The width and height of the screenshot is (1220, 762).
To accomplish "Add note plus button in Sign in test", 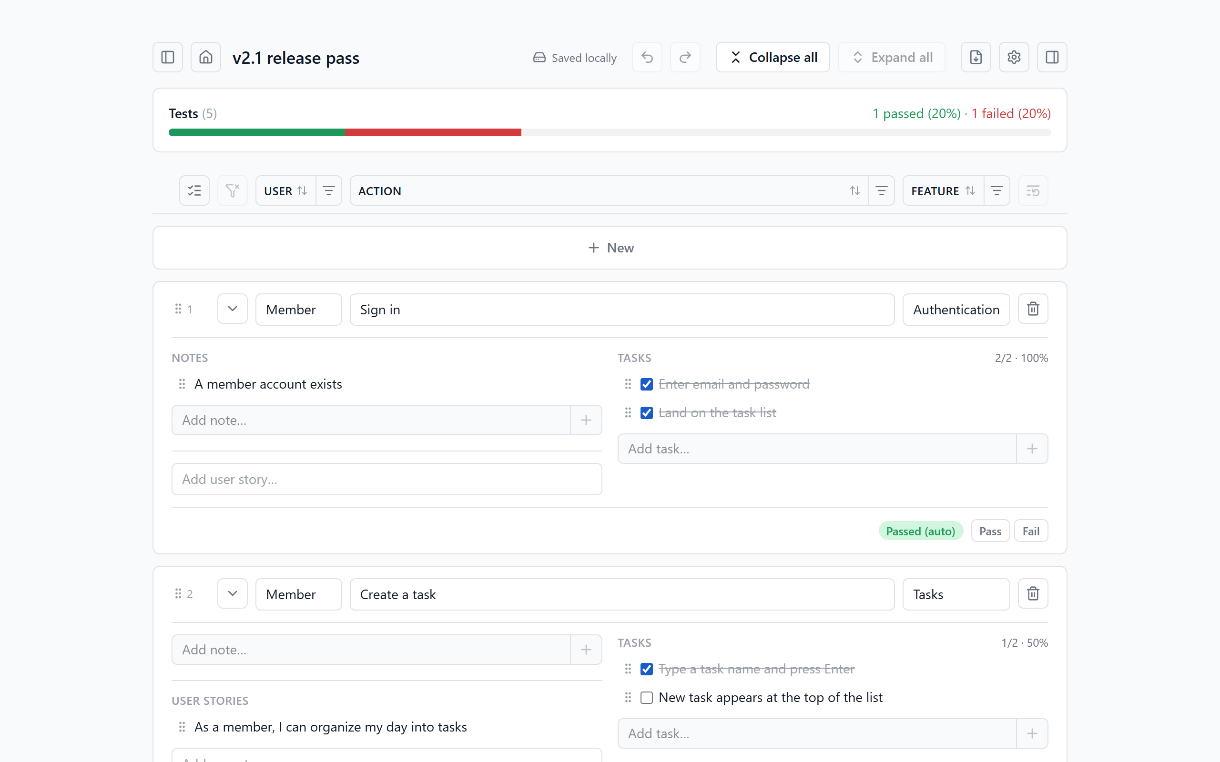I will pos(586,420).
